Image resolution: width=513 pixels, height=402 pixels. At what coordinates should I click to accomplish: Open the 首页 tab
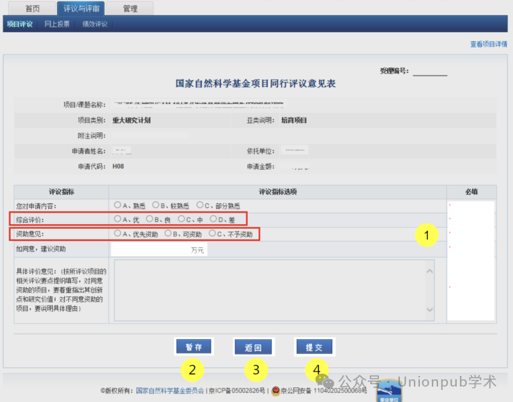(x=31, y=9)
